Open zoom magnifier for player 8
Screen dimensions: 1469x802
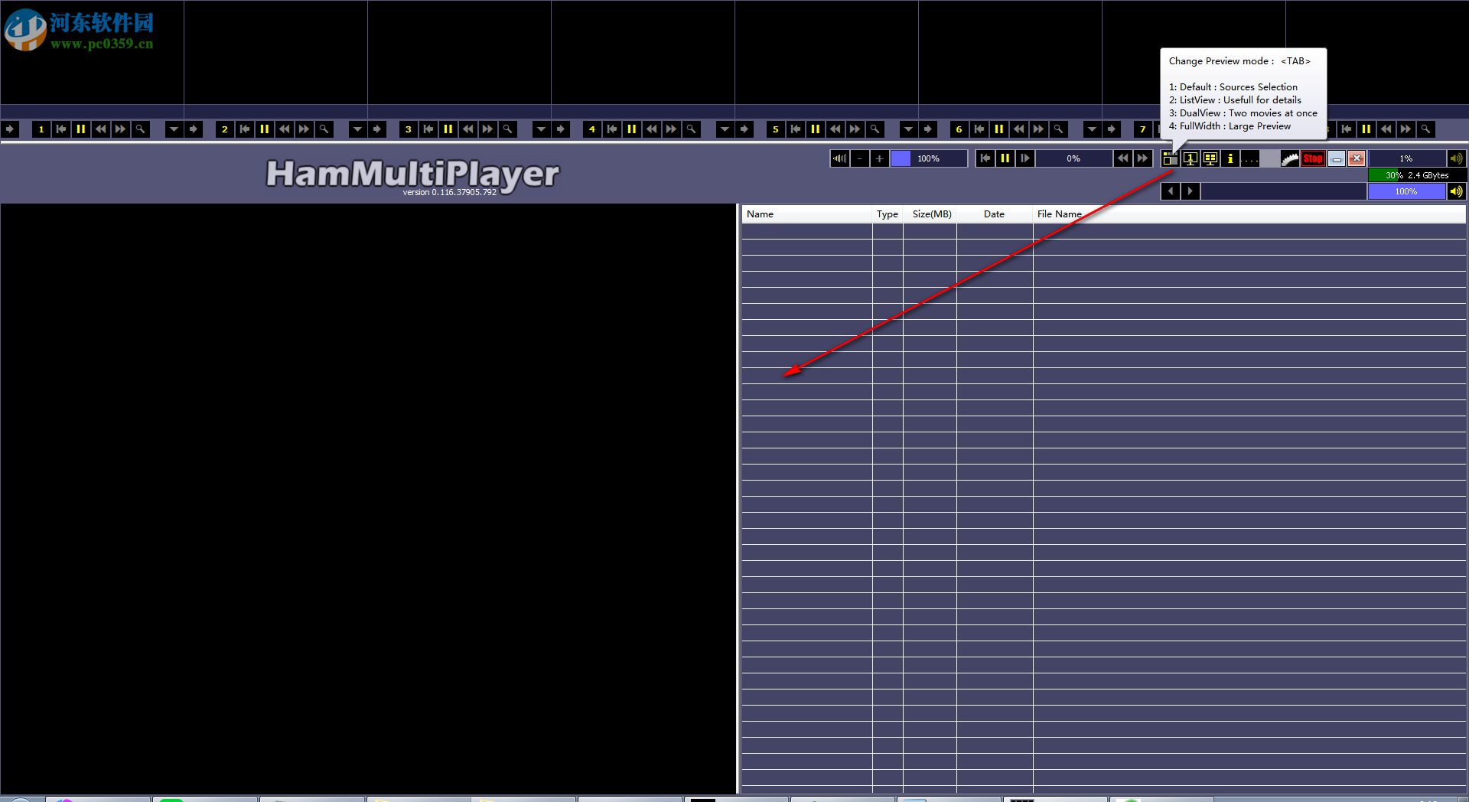[1426, 129]
